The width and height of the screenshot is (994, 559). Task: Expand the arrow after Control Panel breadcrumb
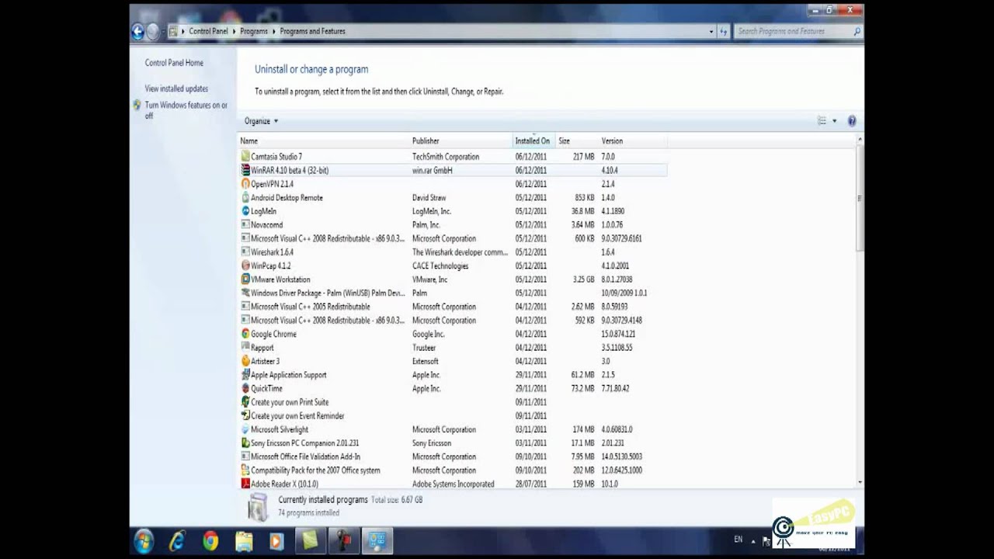pyautogui.click(x=234, y=31)
